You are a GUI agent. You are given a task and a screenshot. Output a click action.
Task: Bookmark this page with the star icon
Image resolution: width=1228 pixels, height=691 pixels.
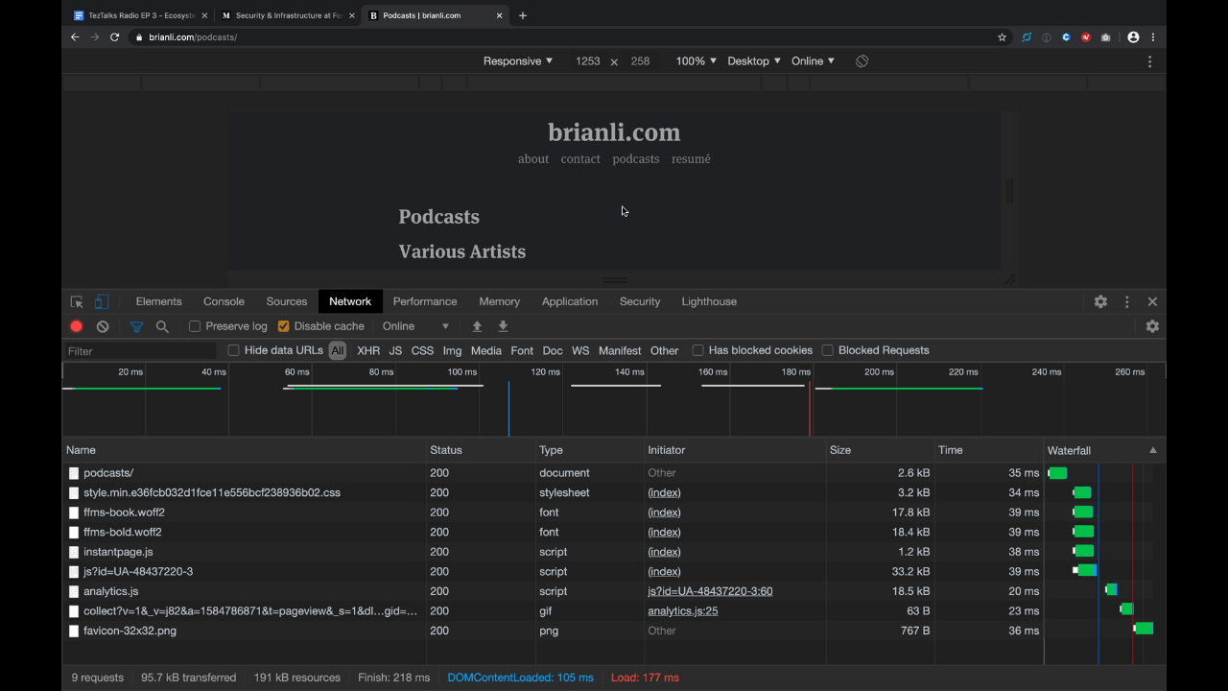coord(1002,37)
